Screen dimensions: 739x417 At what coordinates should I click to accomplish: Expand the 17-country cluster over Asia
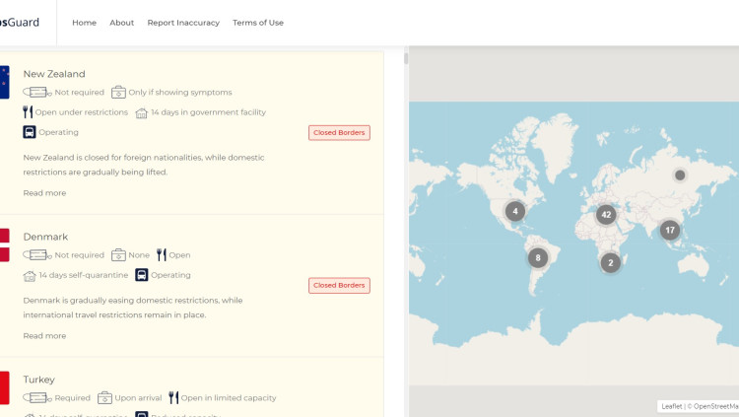(670, 231)
